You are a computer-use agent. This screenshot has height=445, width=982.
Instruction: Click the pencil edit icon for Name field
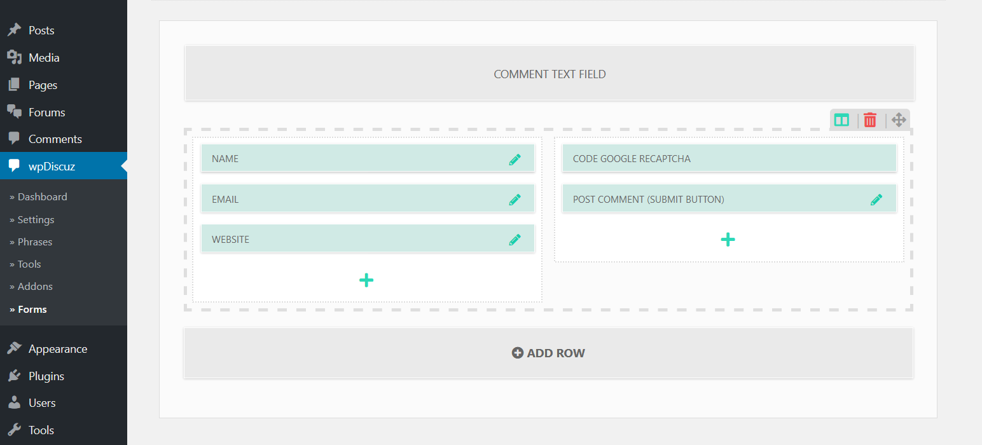515,159
